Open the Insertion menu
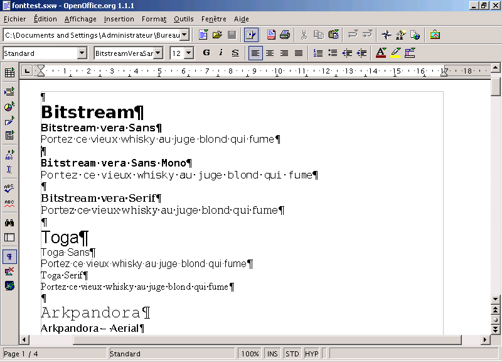 (x=119, y=19)
